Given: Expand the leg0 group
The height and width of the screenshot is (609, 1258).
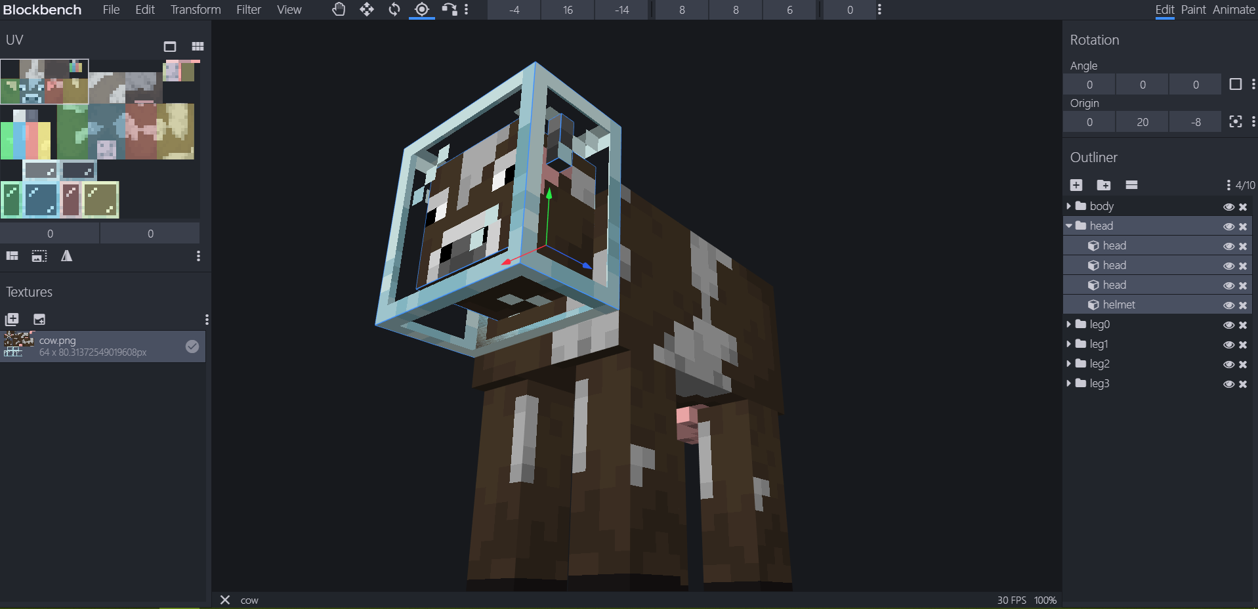Looking at the screenshot, I should click(x=1069, y=324).
